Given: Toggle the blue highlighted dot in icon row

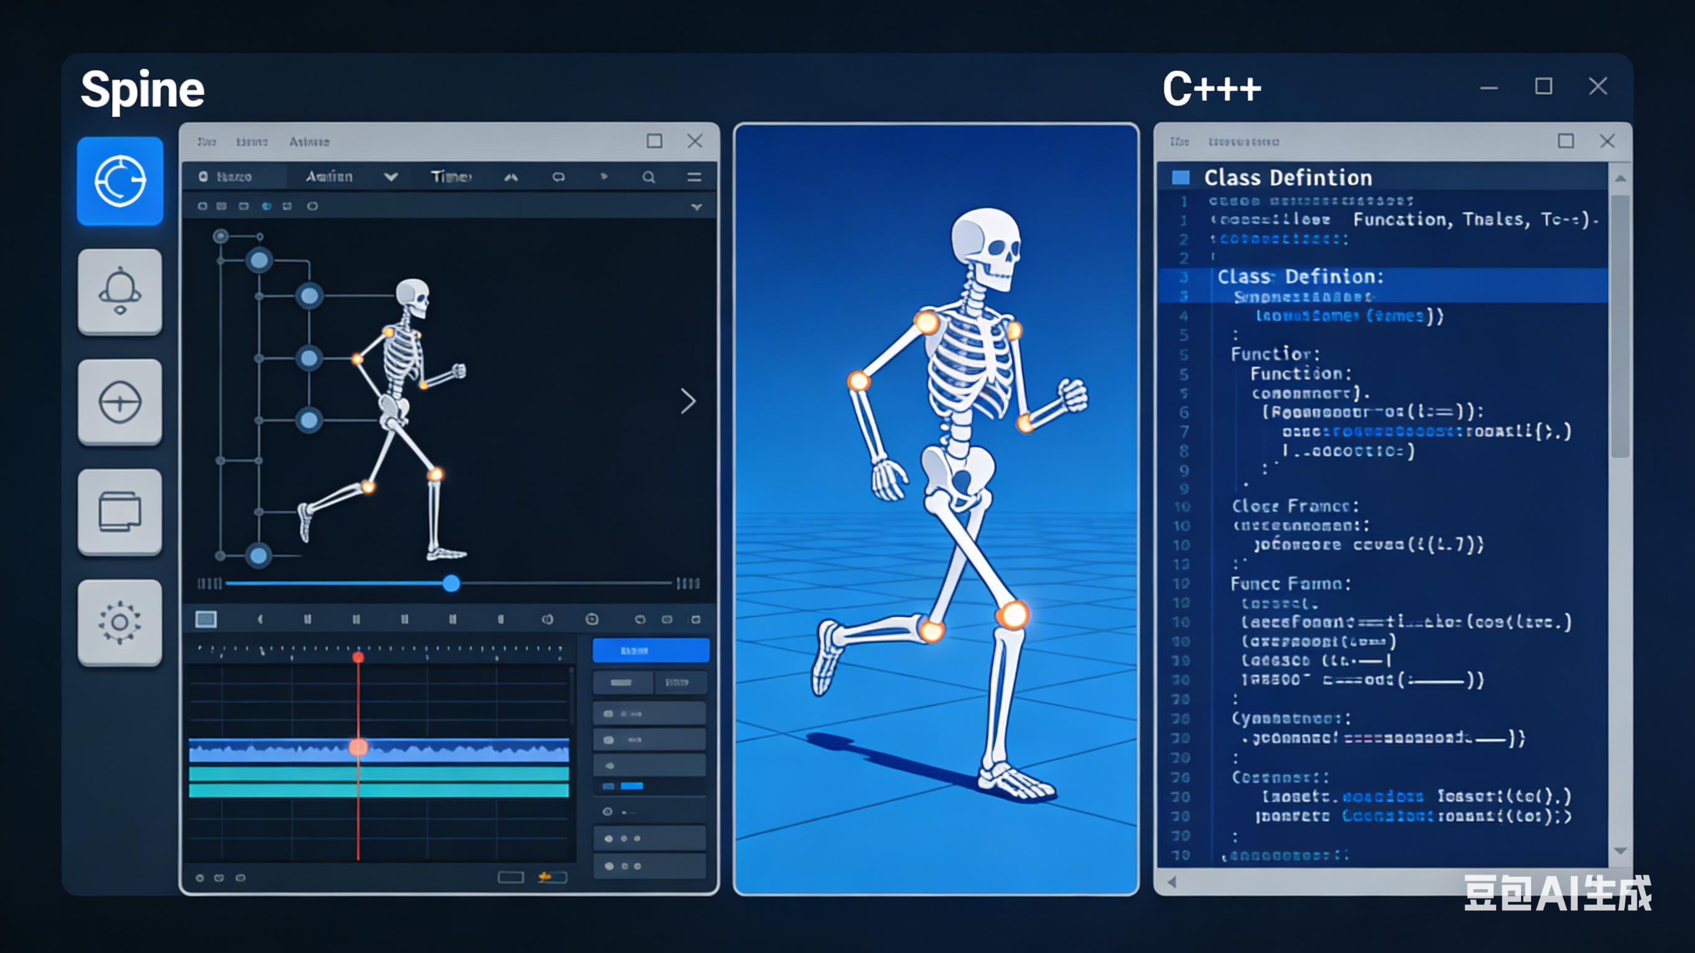Looking at the screenshot, I should [266, 207].
